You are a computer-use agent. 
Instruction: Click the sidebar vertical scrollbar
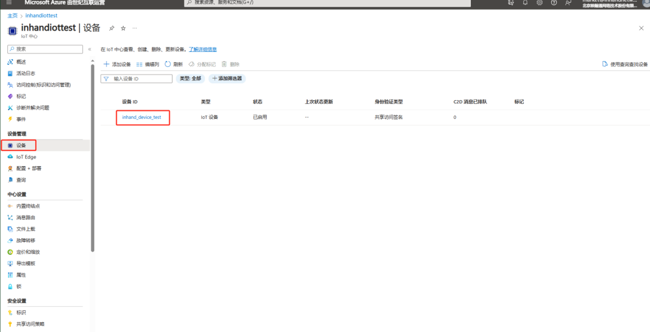coord(93,158)
